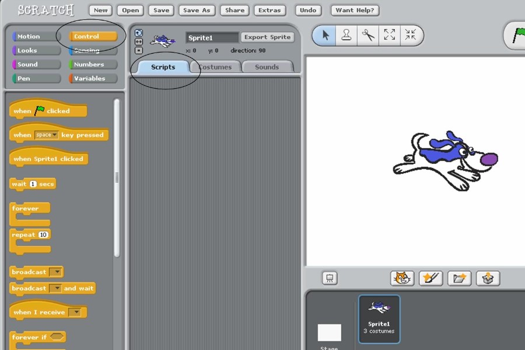Enable left-right flip rotation style
525x350 pixels.
click(x=139, y=41)
